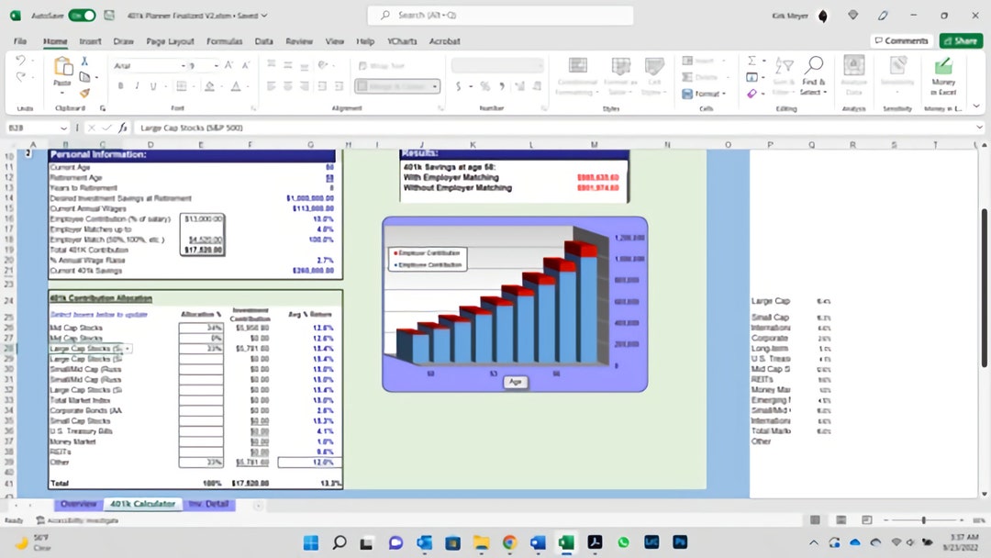This screenshot has height=558, width=991.
Task: Apply Merge & Center formatting
Action: click(x=396, y=85)
